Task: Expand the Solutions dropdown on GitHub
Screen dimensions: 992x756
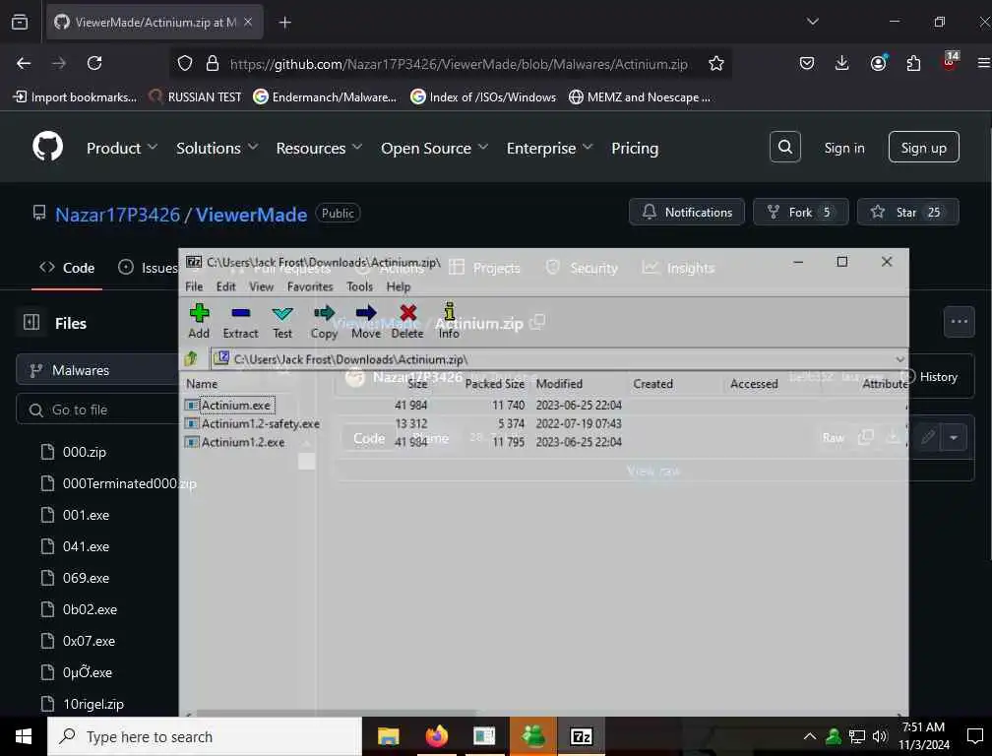Action: 217,148
